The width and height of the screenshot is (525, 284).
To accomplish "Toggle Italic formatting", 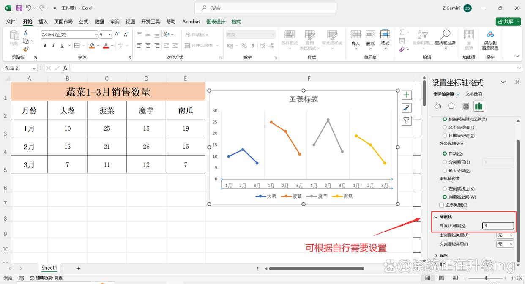I will point(54,46).
